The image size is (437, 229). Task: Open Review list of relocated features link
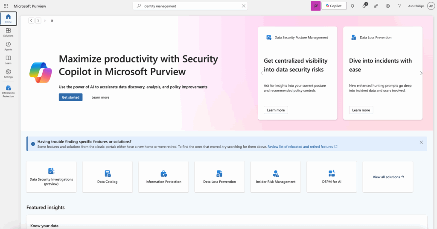point(300,147)
